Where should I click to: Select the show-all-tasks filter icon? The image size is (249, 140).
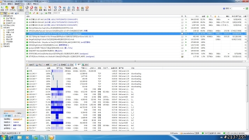tap(27, 13)
